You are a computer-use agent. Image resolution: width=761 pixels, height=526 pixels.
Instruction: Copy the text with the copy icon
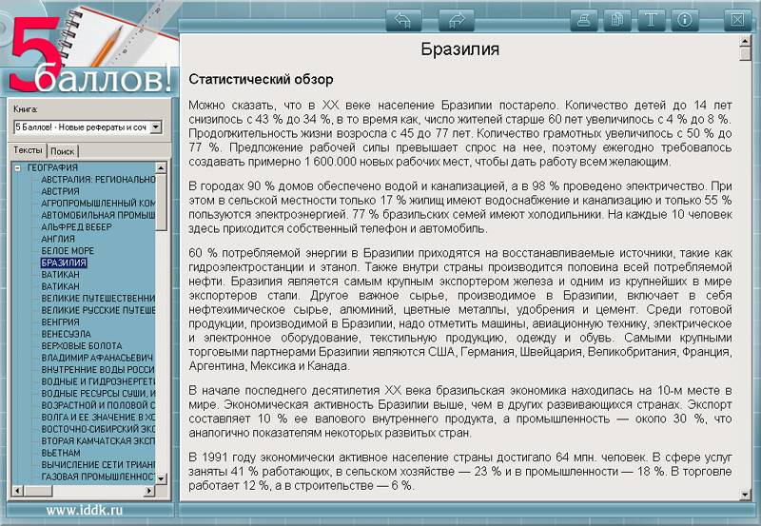[x=617, y=20]
